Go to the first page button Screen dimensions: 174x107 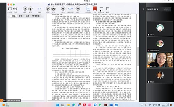tap(25, 9)
